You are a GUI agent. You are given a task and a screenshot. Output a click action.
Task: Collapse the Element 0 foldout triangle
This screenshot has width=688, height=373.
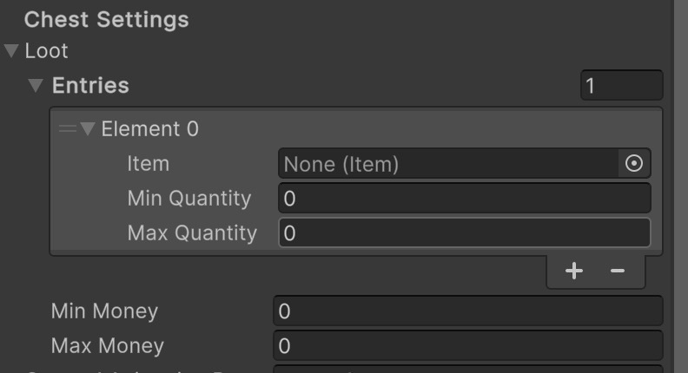[88, 129]
